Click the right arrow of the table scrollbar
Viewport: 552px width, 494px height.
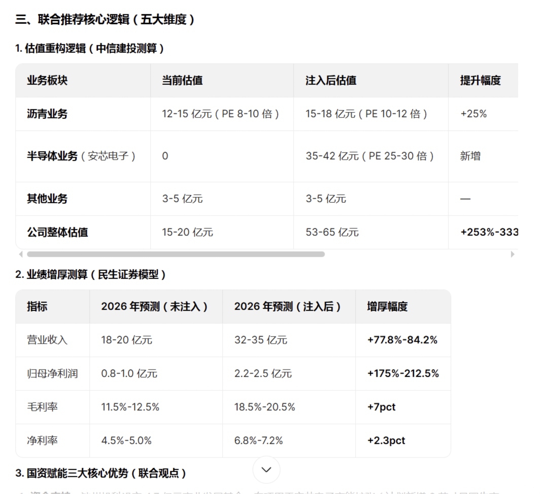click(x=513, y=254)
